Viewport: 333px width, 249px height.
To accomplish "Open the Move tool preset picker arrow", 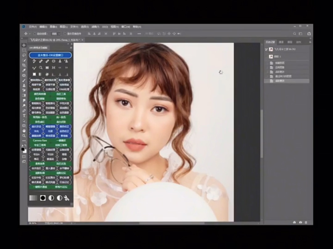I will tap(30, 34).
